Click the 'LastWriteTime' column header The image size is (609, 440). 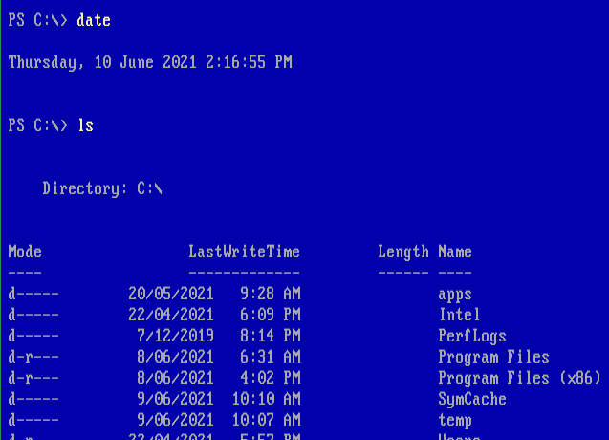click(x=245, y=252)
